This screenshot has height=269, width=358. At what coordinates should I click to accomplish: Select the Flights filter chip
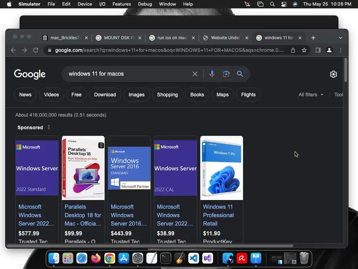click(249, 95)
